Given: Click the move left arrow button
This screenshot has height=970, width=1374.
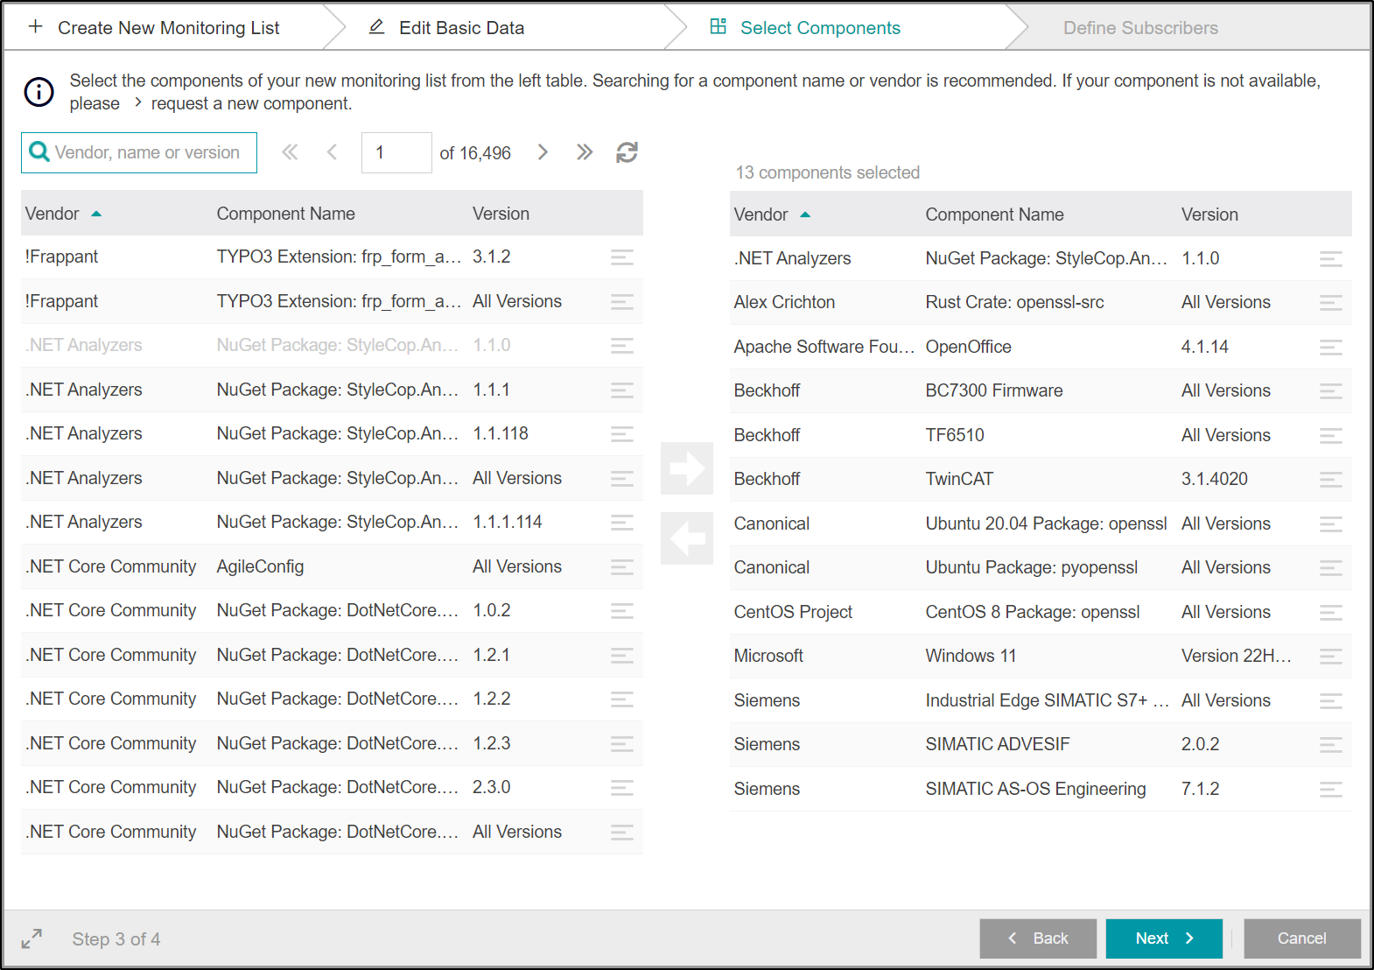Looking at the screenshot, I should 687,538.
